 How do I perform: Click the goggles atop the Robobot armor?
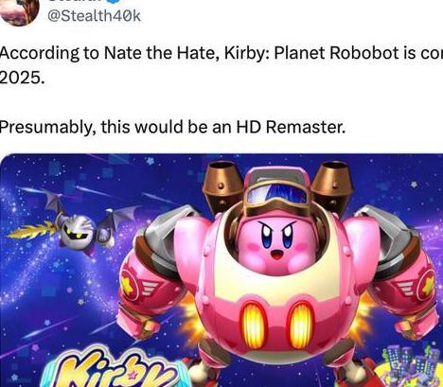[275, 193]
